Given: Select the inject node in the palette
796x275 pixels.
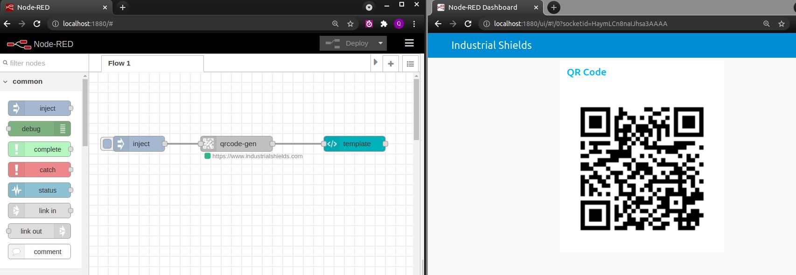Looking at the screenshot, I should click(40, 108).
